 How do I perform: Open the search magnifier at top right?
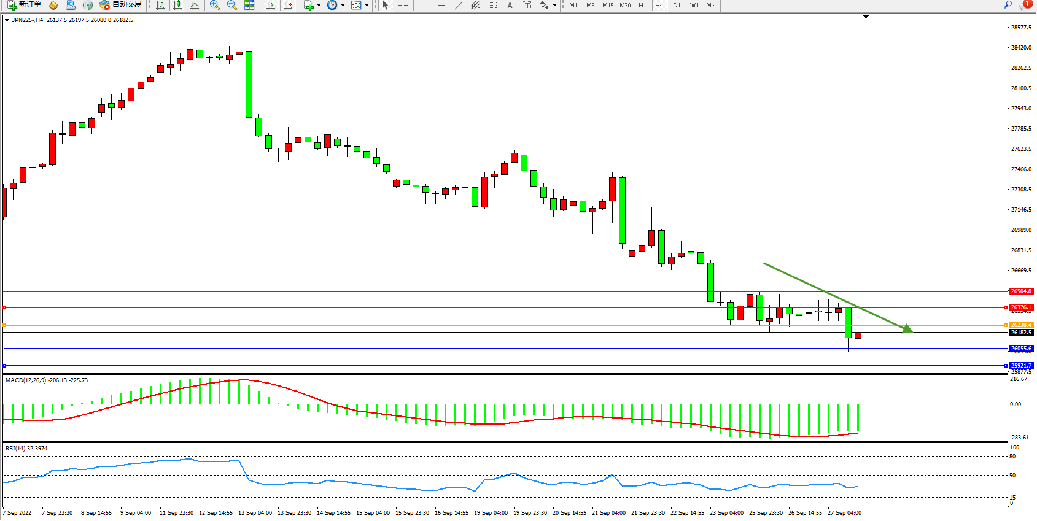[1008, 5]
